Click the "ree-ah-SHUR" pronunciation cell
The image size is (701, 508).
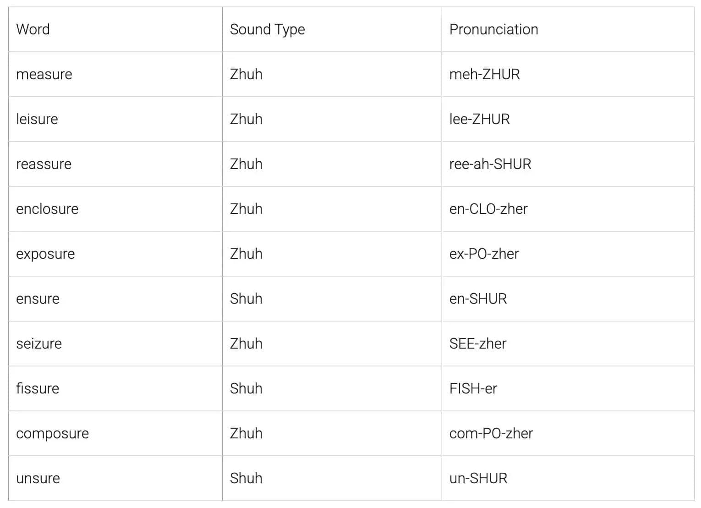[490, 164]
